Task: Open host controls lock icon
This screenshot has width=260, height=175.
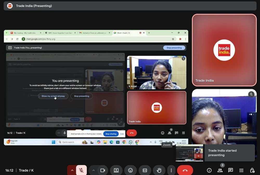Action: pos(252,170)
